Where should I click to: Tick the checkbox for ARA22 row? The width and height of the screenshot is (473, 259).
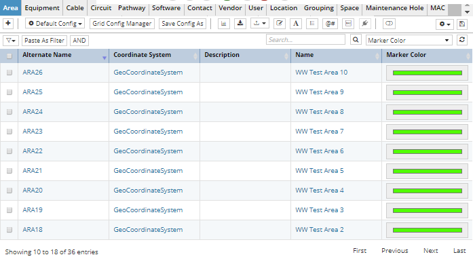point(10,151)
